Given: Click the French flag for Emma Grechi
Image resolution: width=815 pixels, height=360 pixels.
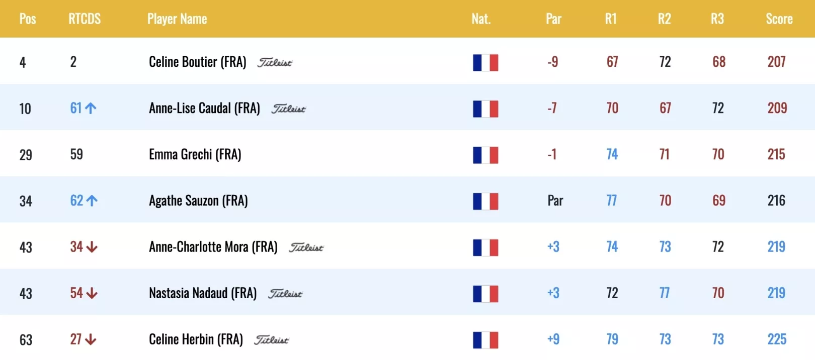Looking at the screenshot, I should [x=485, y=155].
